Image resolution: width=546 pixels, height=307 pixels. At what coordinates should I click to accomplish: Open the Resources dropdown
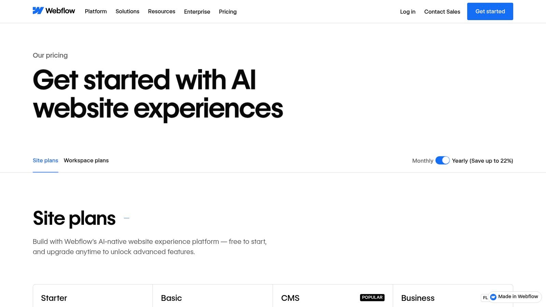(161, 12)
